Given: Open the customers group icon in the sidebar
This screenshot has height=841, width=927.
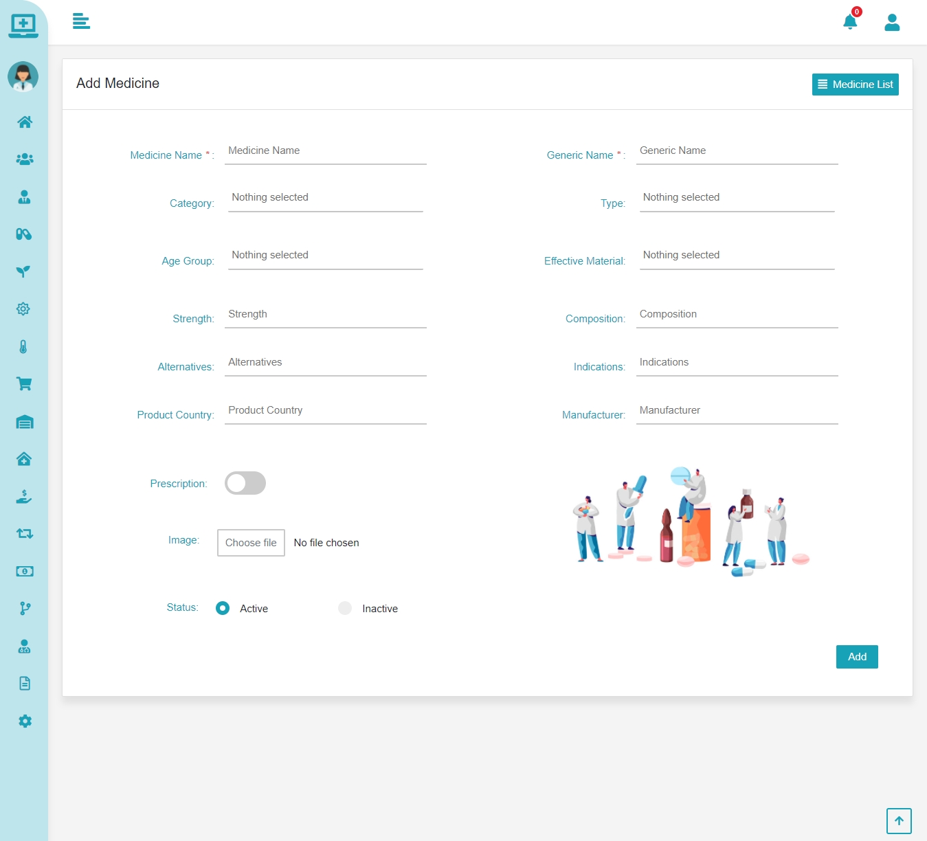Looking at the screenshot, I should [24, 159].
